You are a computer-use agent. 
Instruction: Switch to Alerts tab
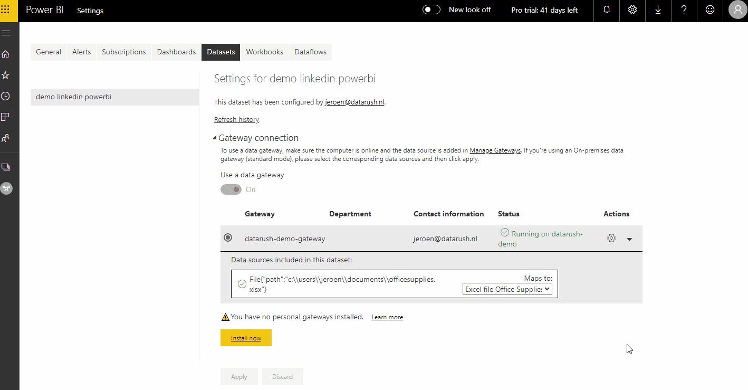(x=82, y=52)
